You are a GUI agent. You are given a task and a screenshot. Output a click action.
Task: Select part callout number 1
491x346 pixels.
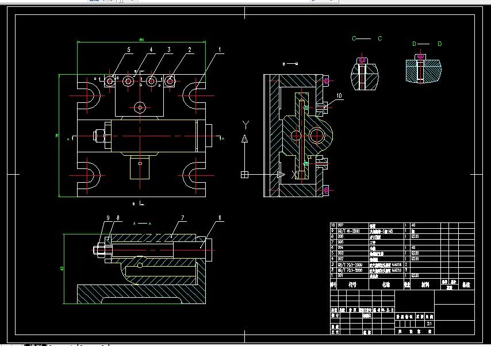point(220,50)
